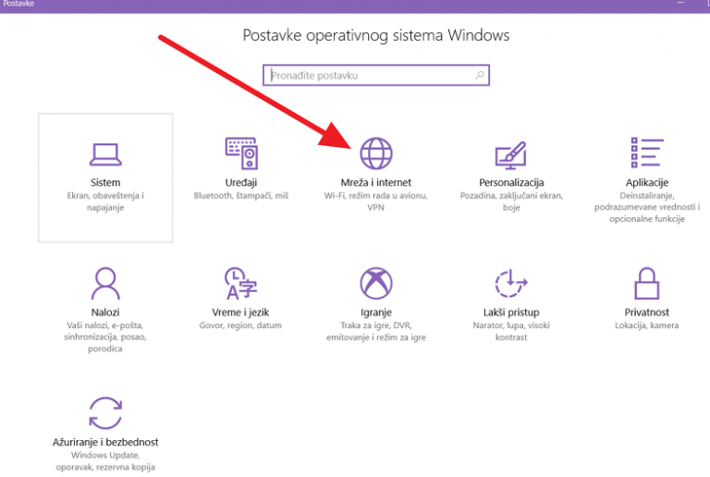The image size is (710, 477).
Task: Open the Personalizacija brush icon
Action: (510, 154)
